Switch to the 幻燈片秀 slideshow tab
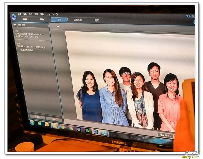Screen dimensions: 203x159 [x=78, y=20]
